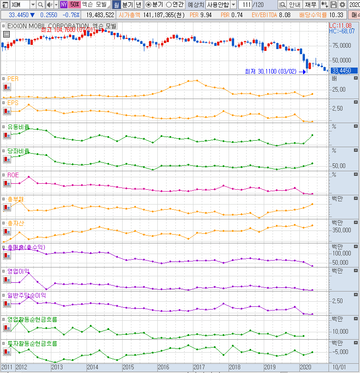The image size is (360, 373).
Task: Click the 총매출(총수익) panel chart-type icon
Action: pos(7,255)
